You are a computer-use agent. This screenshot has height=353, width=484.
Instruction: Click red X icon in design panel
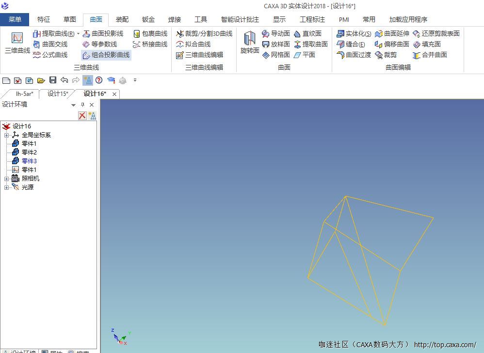(82, 116)
